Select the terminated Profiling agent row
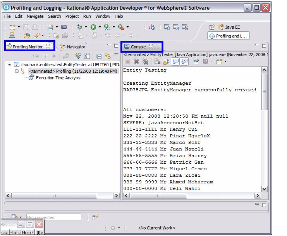 73,71
